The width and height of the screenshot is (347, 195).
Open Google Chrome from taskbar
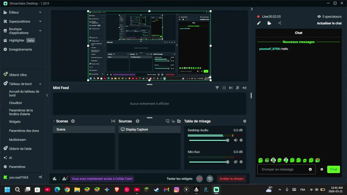67,190
